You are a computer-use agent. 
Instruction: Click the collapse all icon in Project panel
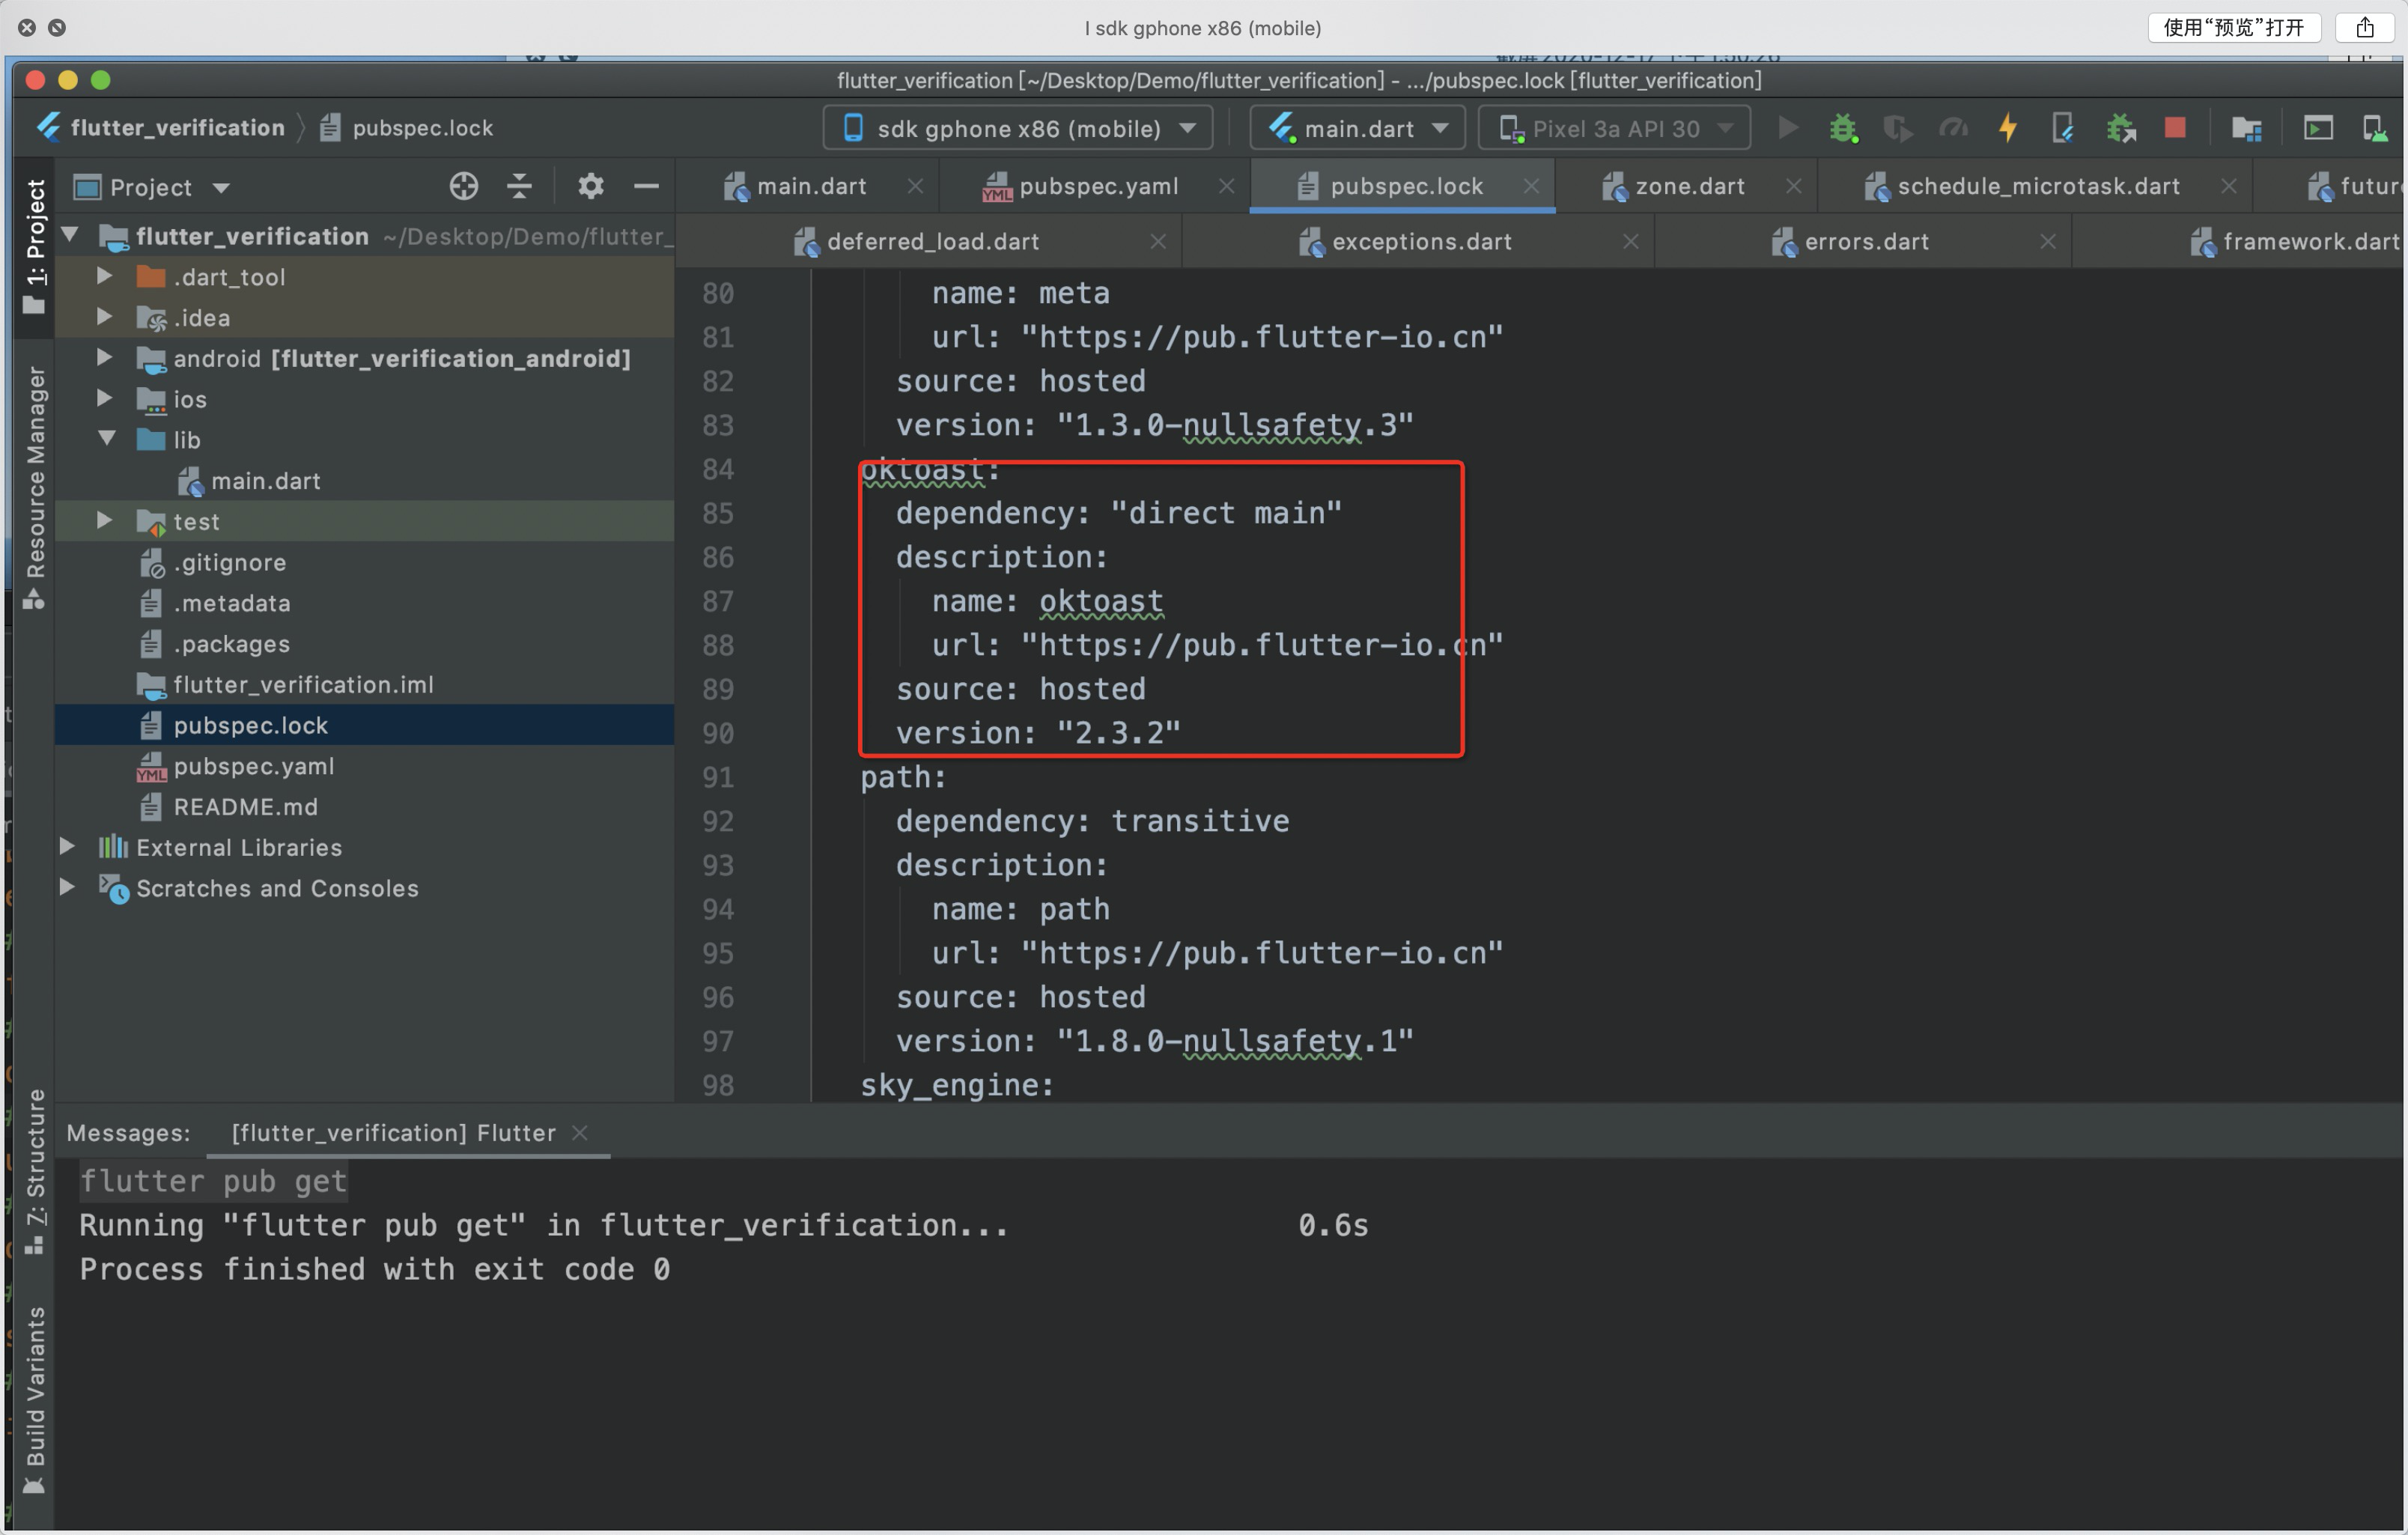tap(519, 186)
